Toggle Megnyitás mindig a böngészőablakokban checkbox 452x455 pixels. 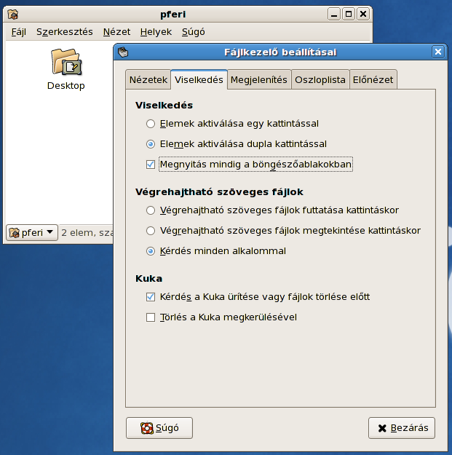pyautogui.click(x=151, y=165)
